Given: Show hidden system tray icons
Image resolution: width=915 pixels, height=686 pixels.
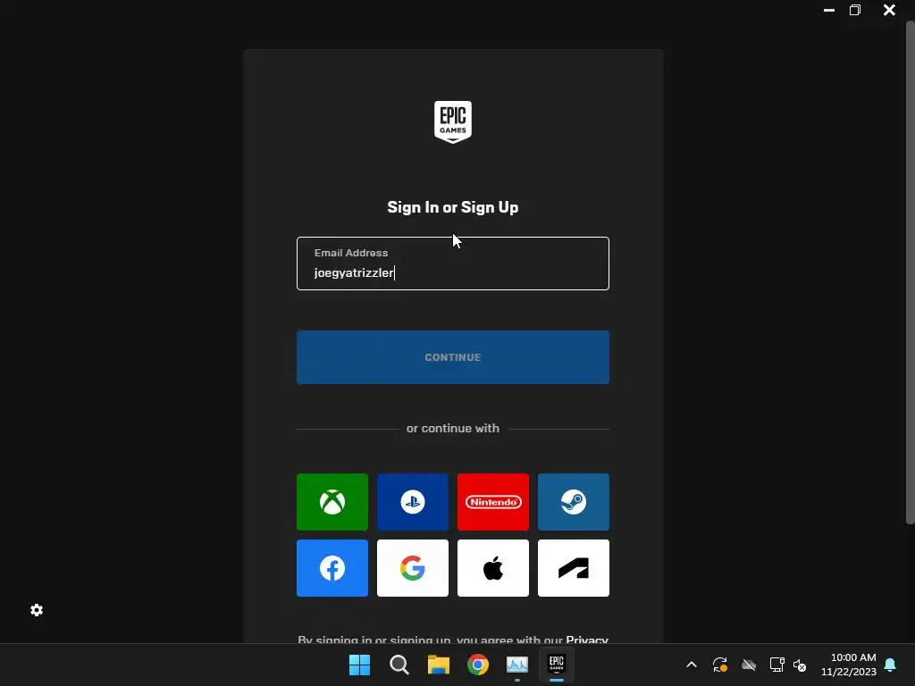Looking at the screenshot, I should tap(692, 665).
